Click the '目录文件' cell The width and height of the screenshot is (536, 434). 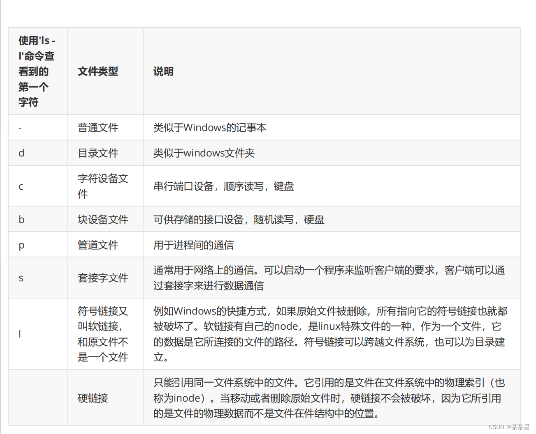tap(105, 153)
